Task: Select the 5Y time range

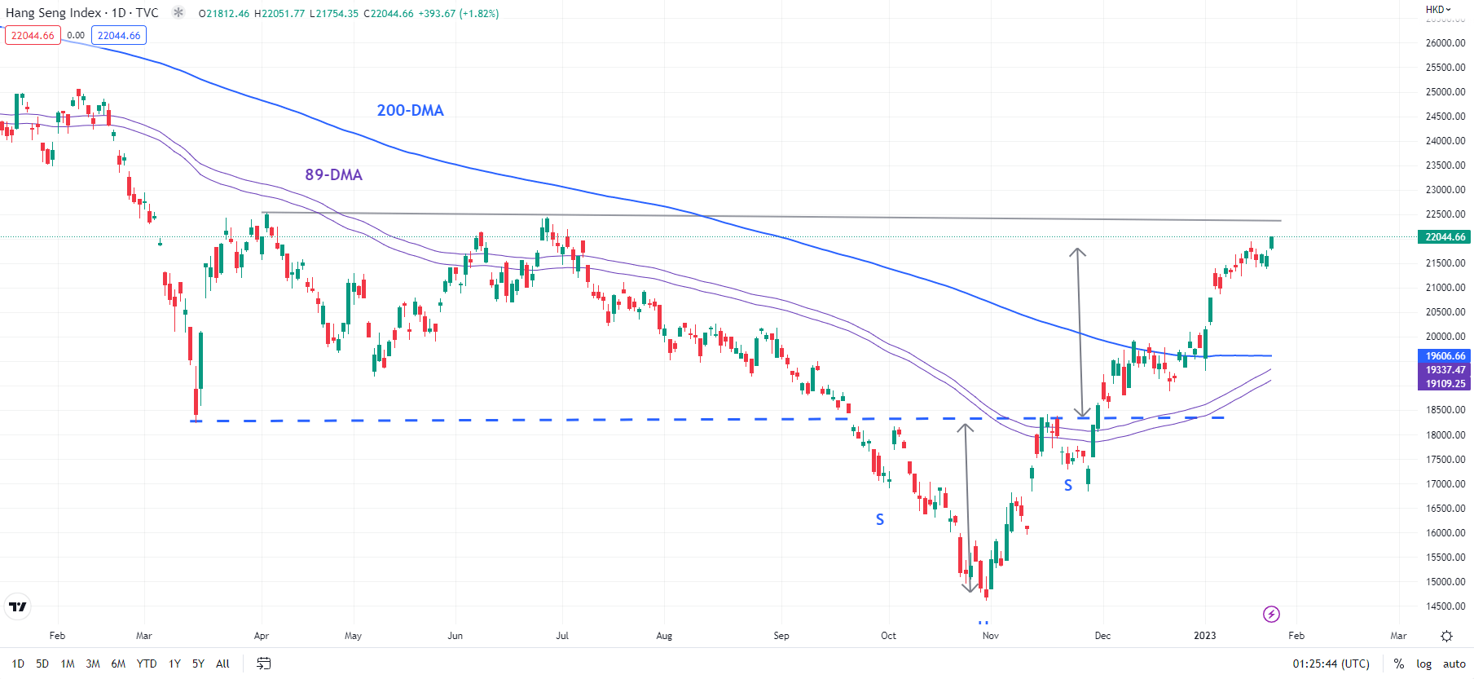Action: coord(198,664)
